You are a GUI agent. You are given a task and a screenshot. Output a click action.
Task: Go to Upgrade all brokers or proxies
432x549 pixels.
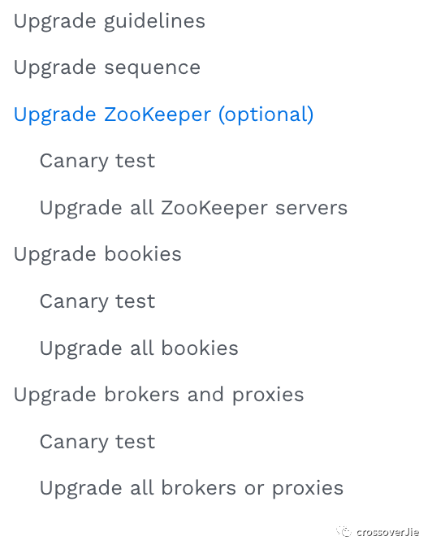(x=192, y=489)
